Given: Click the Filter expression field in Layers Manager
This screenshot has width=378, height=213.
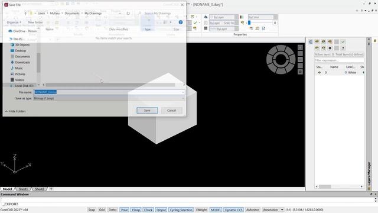Looking at the screenshot, I should click(x=339, y=60).
